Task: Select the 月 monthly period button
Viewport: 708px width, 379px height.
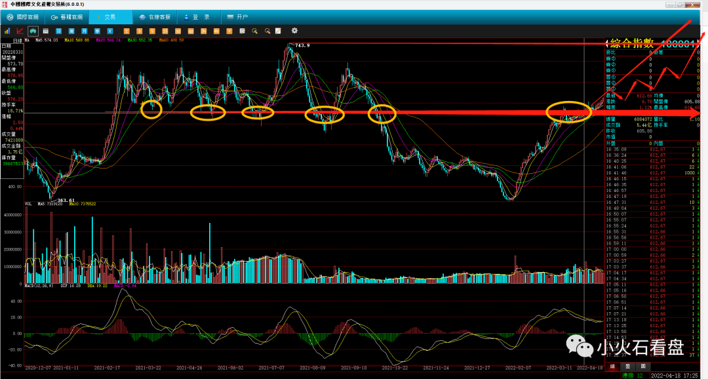Action: point(84,31)
